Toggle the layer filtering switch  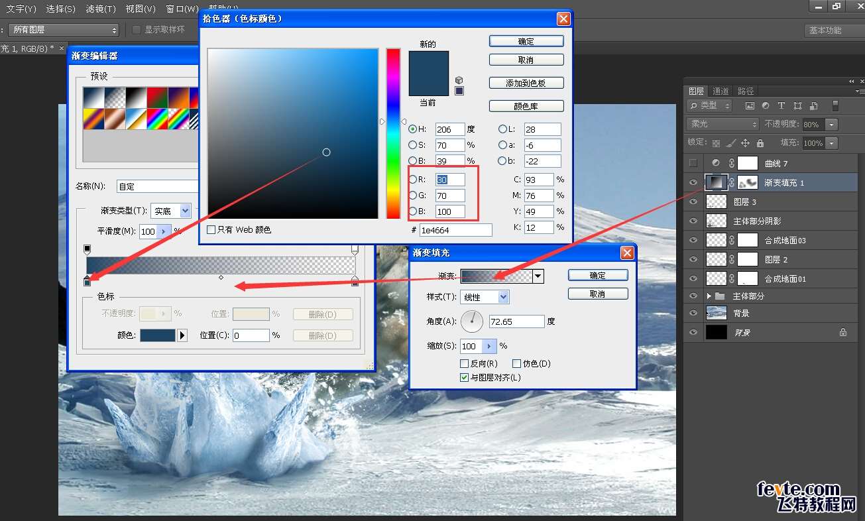[x=835, y=105]
